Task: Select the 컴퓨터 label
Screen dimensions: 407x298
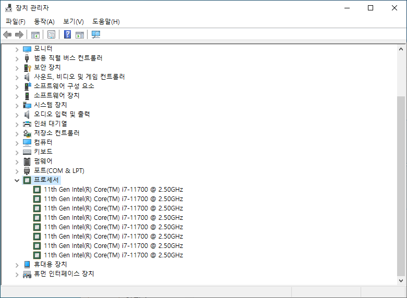Action: coord(43,142)
